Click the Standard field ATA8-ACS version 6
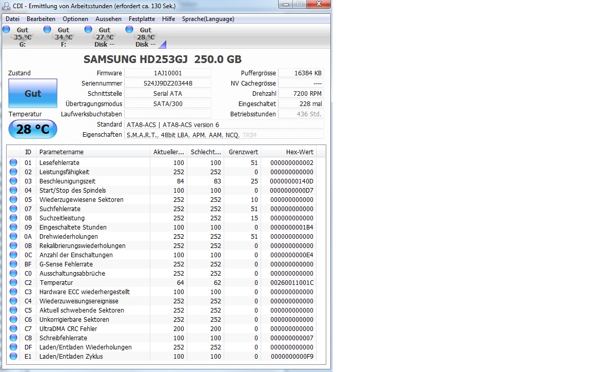This screenshot has height=372, width=591. coord(224,125)
